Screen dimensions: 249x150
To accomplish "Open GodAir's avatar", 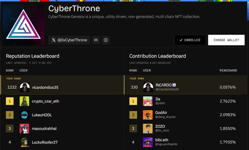I will (148, 115).
